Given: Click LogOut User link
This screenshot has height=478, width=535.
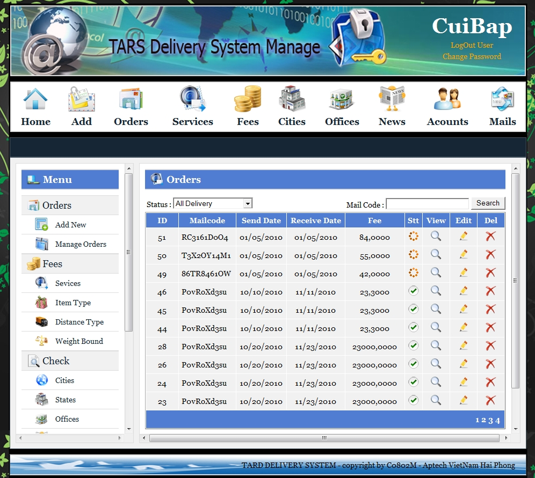Looking at the screenshot, I should coord(472,46).
